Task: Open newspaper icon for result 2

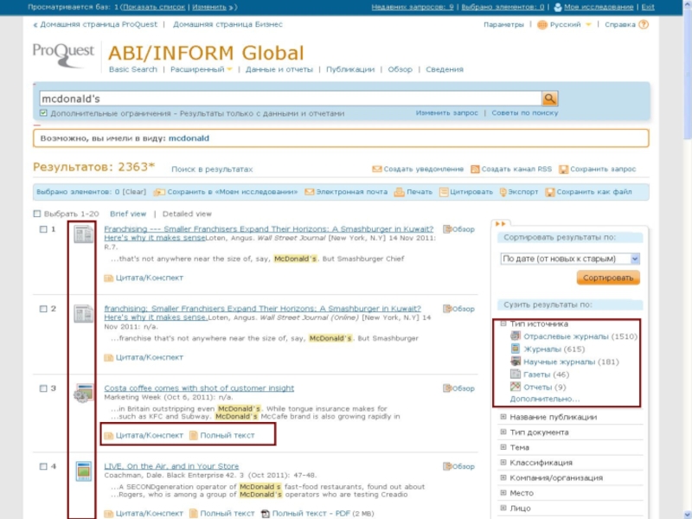Action: (x=83, y=313)
